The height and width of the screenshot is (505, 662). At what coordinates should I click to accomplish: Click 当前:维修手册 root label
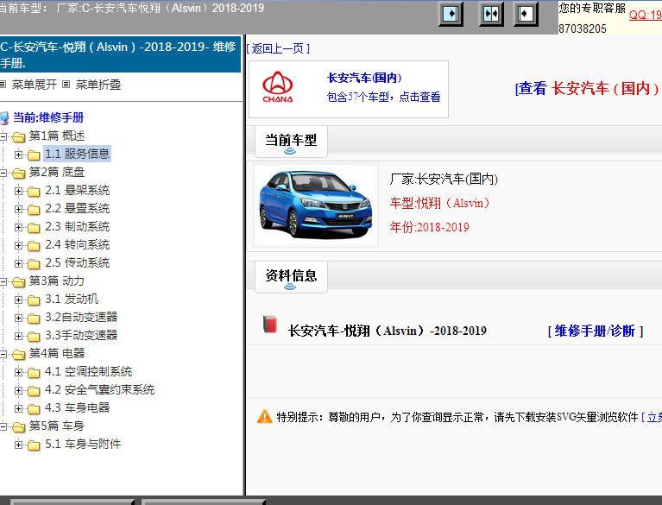(48, 117)
